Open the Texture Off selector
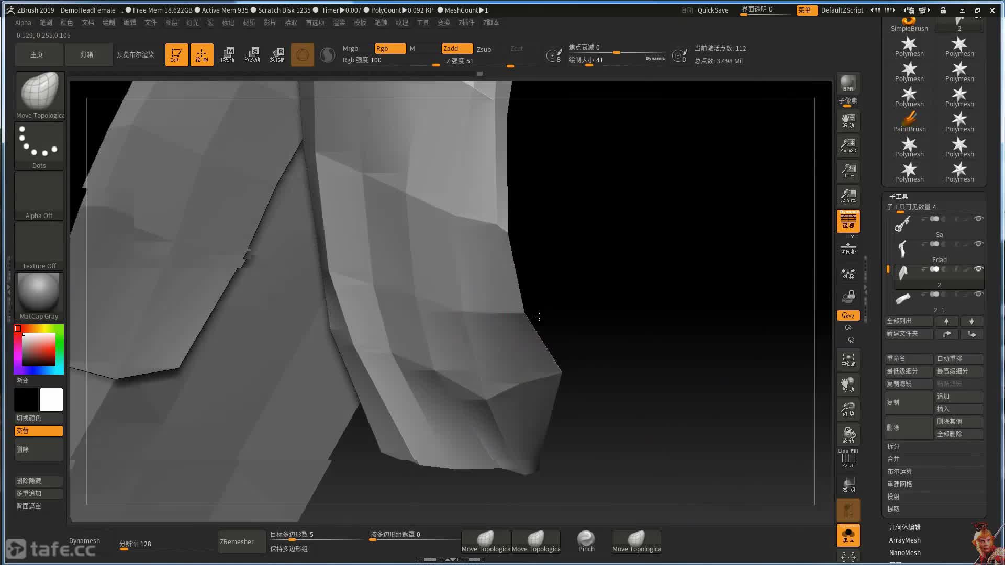 coord(39,246)
